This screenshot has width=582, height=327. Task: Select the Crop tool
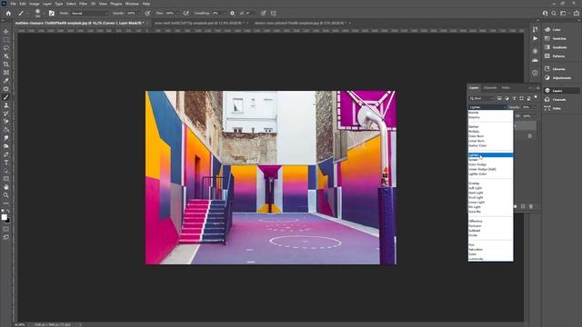tap(6, 64)
